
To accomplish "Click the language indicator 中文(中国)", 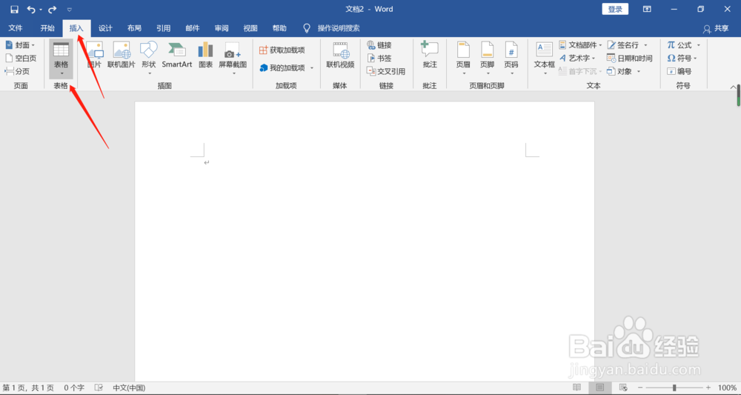I will click(129, 388).
